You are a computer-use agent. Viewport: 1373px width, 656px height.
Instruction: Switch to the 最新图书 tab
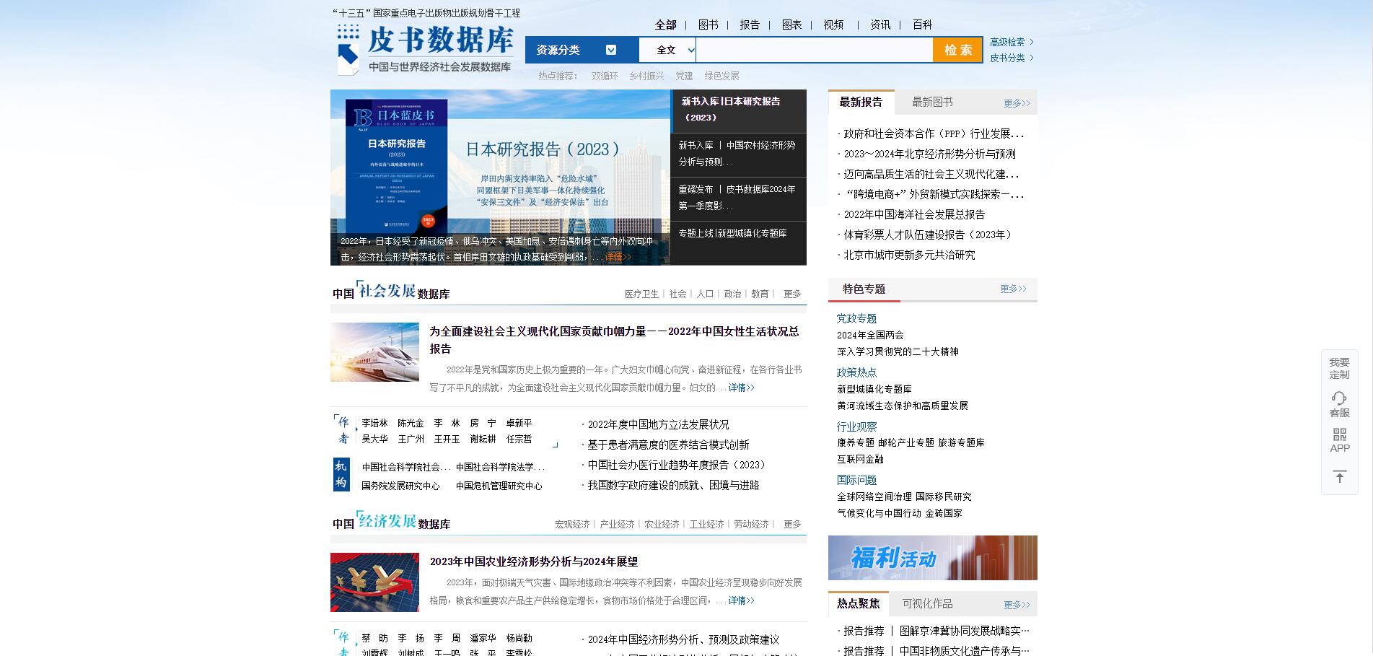(x=932, y=102)
